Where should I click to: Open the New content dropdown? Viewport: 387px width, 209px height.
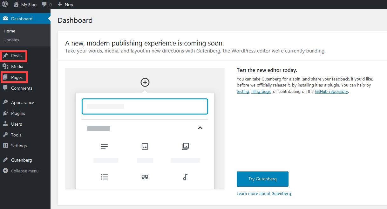click(x=65, y=4)
